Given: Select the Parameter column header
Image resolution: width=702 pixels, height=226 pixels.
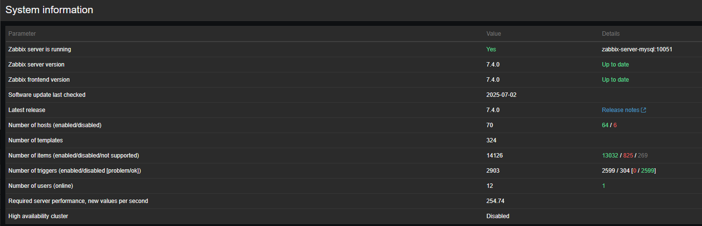Looking at the screenshot, I should [x=22, y=34].
